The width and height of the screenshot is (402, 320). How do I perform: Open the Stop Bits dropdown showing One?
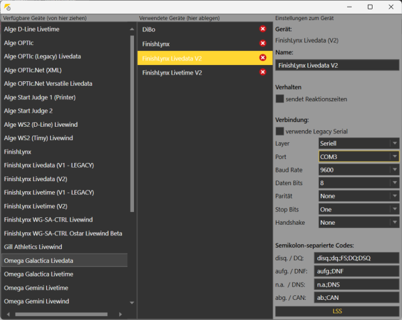coord(358,209)
